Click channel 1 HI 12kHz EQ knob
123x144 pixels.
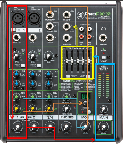tap(17, 74)
